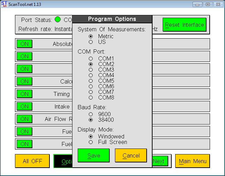The height and width of the screenshot is (176, 225).
Task: Toggle ON button in third sensor row
Action: pyautogui.click(x=24, y=69)
